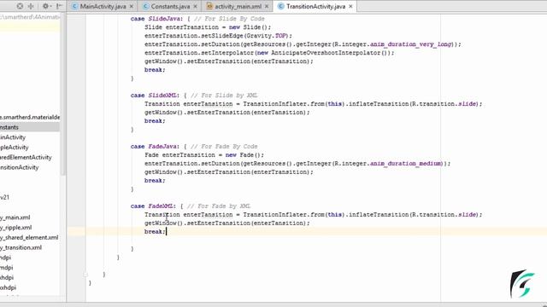The height and width of the screenshot is (307, 547).
Task: Click 'Fade enterTransition = new Fade();' line
Action: tap(204, 155)
